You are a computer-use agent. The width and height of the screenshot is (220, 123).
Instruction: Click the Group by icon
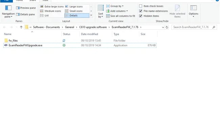pos(108,6)
